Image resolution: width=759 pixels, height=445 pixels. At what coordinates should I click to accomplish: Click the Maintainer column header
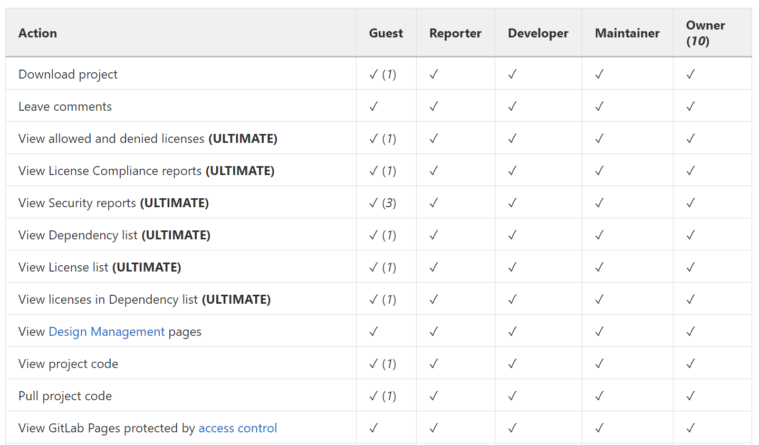[x=627, y=33]
